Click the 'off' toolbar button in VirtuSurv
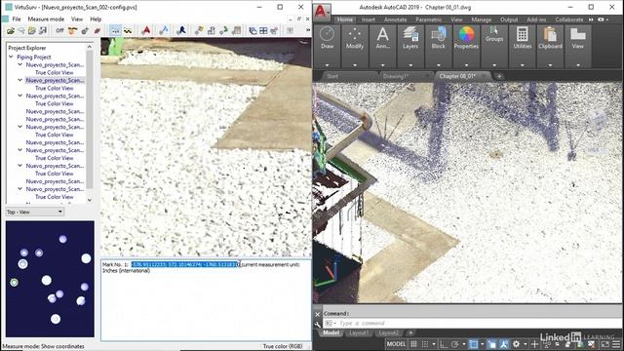 [x=59, y=30]
